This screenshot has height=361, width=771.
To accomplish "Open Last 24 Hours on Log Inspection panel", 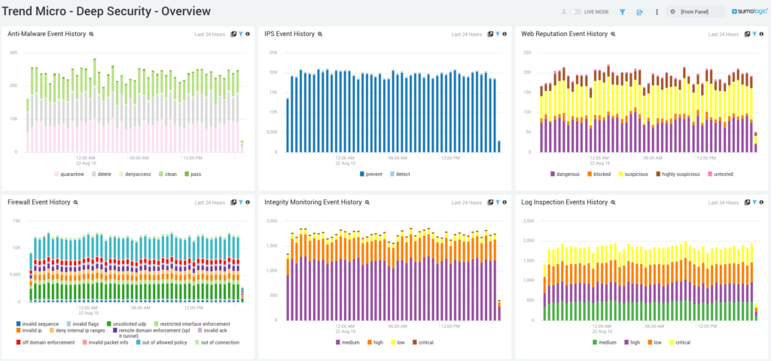I will (x=724, y=202).
